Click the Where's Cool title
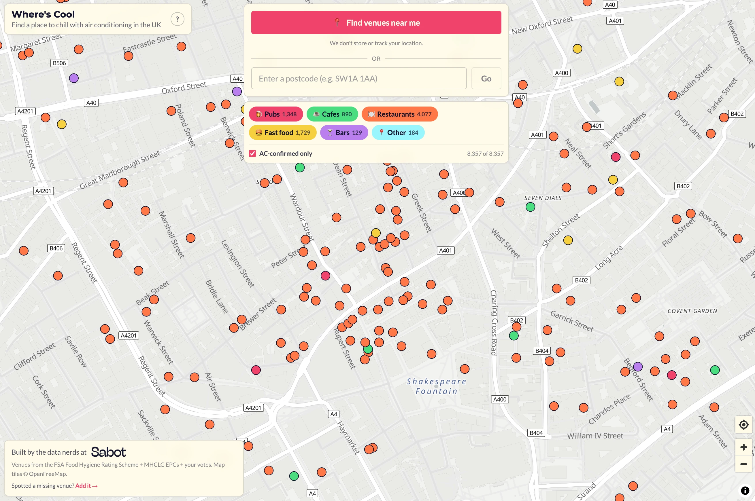Image resolution: width=755 pixels, height=501 pixels. click(43, 14)
